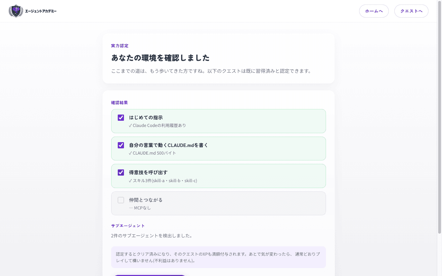
Task: Uncheck the 得意技を呼び出す checkbox
Action: tap(121, 172)
